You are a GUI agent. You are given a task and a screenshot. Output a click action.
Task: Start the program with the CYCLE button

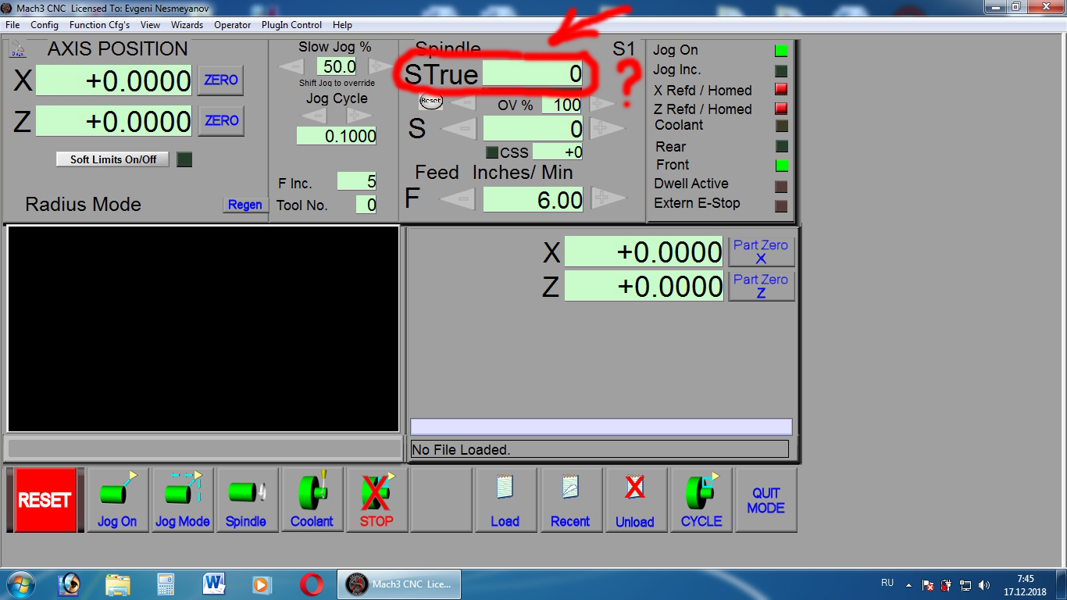coord(701,500)
